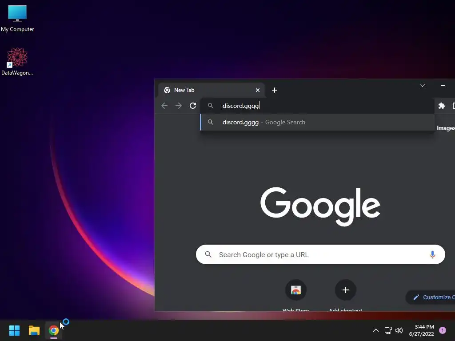Image resolution: width=455 pixels, height=341 pixels.
Task: Open the Windows Start menu
Action: tap(14, 330)
